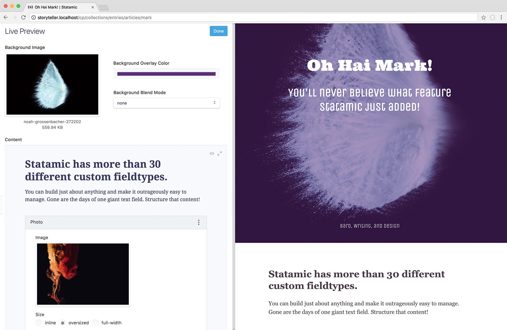Click the preview subtitle 'You'll never believe'
The image size is (507, 330).
(370, 99)
